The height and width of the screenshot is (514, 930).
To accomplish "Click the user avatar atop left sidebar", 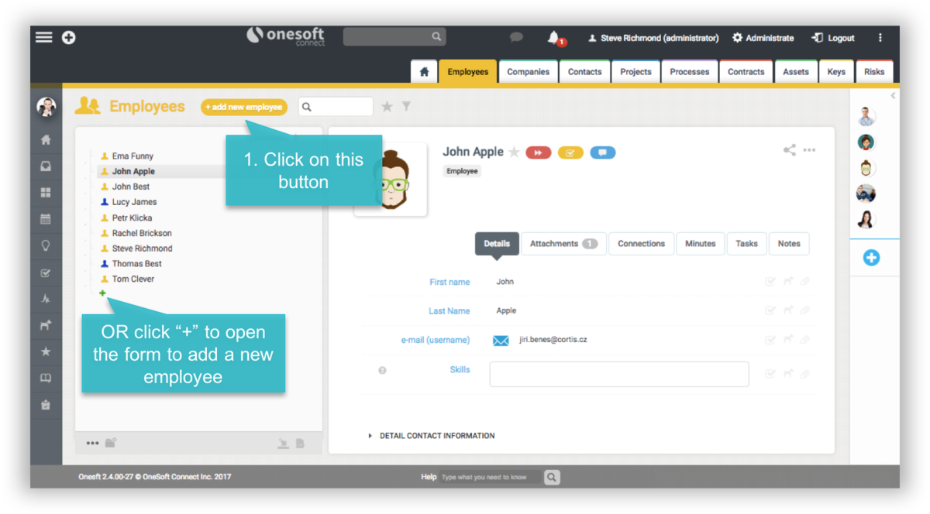I will (x=46, y=107).
